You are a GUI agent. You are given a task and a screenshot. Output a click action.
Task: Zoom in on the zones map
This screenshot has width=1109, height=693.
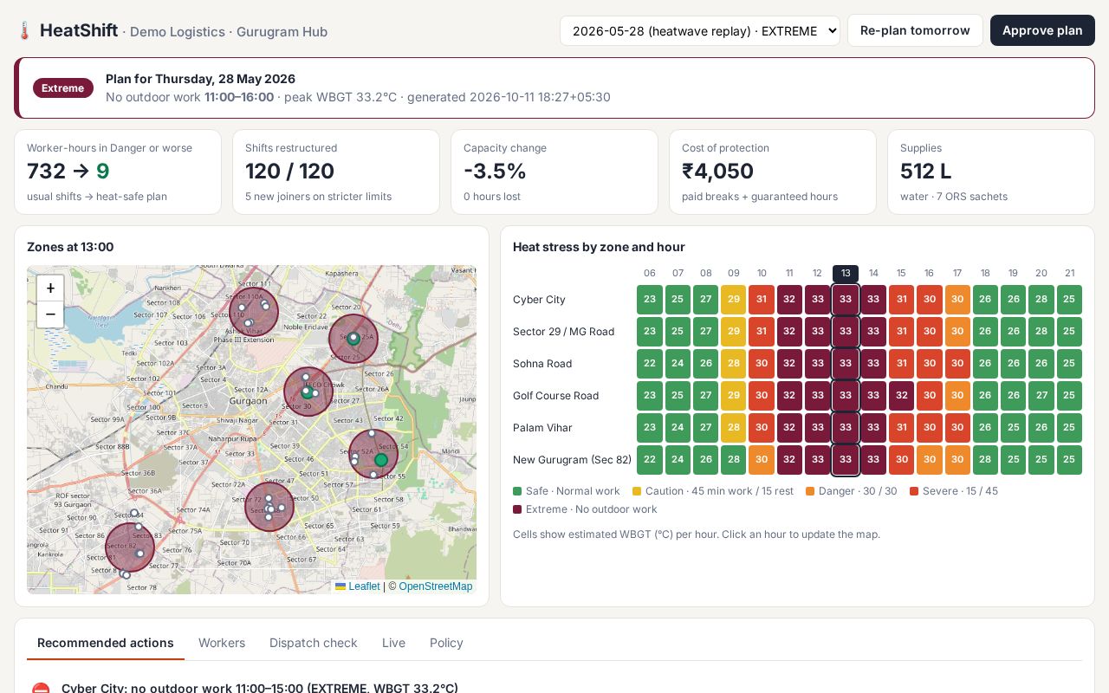pyautogui.click(x=50, y=288)
